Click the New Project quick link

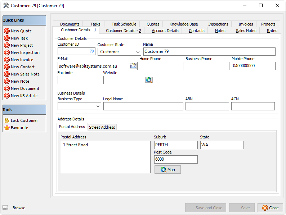coord(22,45)
